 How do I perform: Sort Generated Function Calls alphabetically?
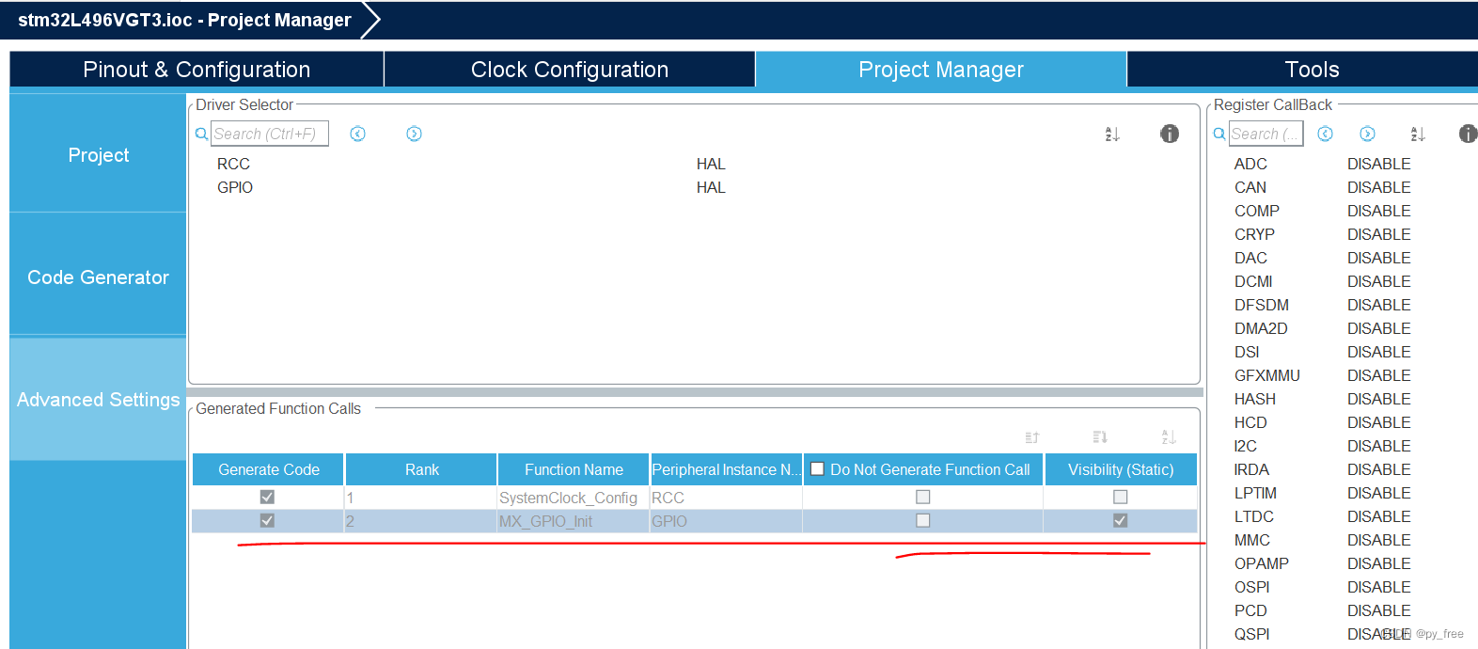(x=1169, y=437)
